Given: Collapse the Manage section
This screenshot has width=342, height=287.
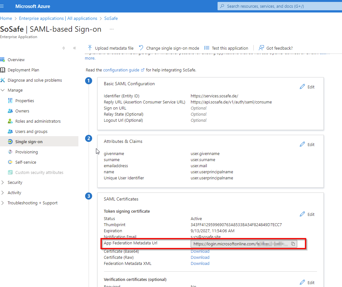Looking at the screenshot, I should click(3, 90).
